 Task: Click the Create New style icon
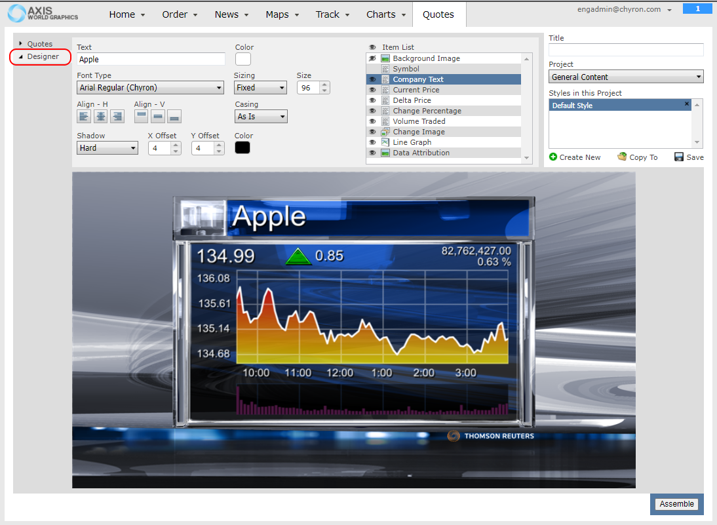(x=553, y=157)
